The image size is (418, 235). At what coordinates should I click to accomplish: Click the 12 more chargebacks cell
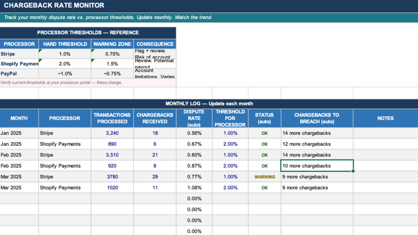317,144
